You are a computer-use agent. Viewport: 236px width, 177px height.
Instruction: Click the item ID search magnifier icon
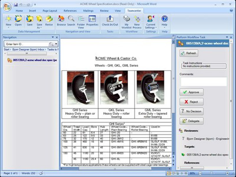51,44
